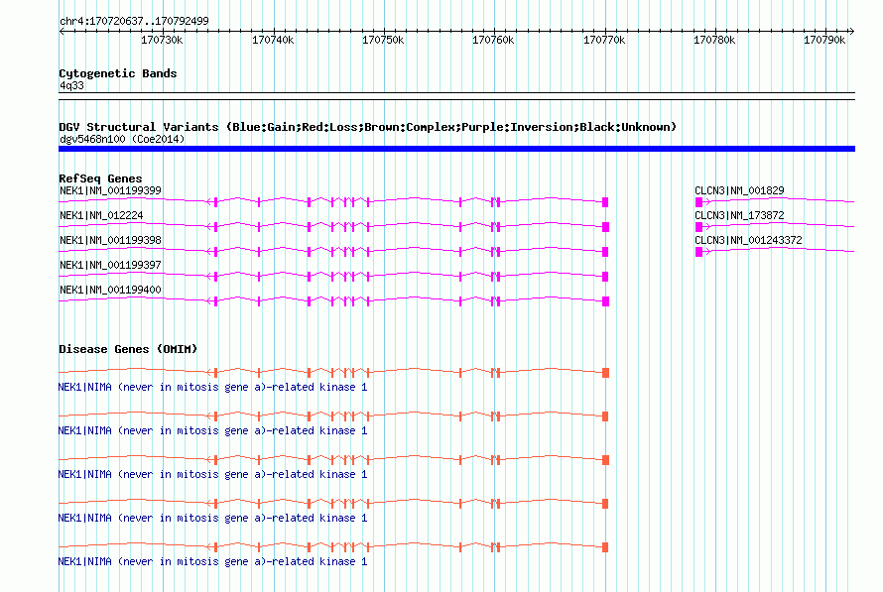Click the right arrowhead of the coordinate ruler

click(851, 32)
